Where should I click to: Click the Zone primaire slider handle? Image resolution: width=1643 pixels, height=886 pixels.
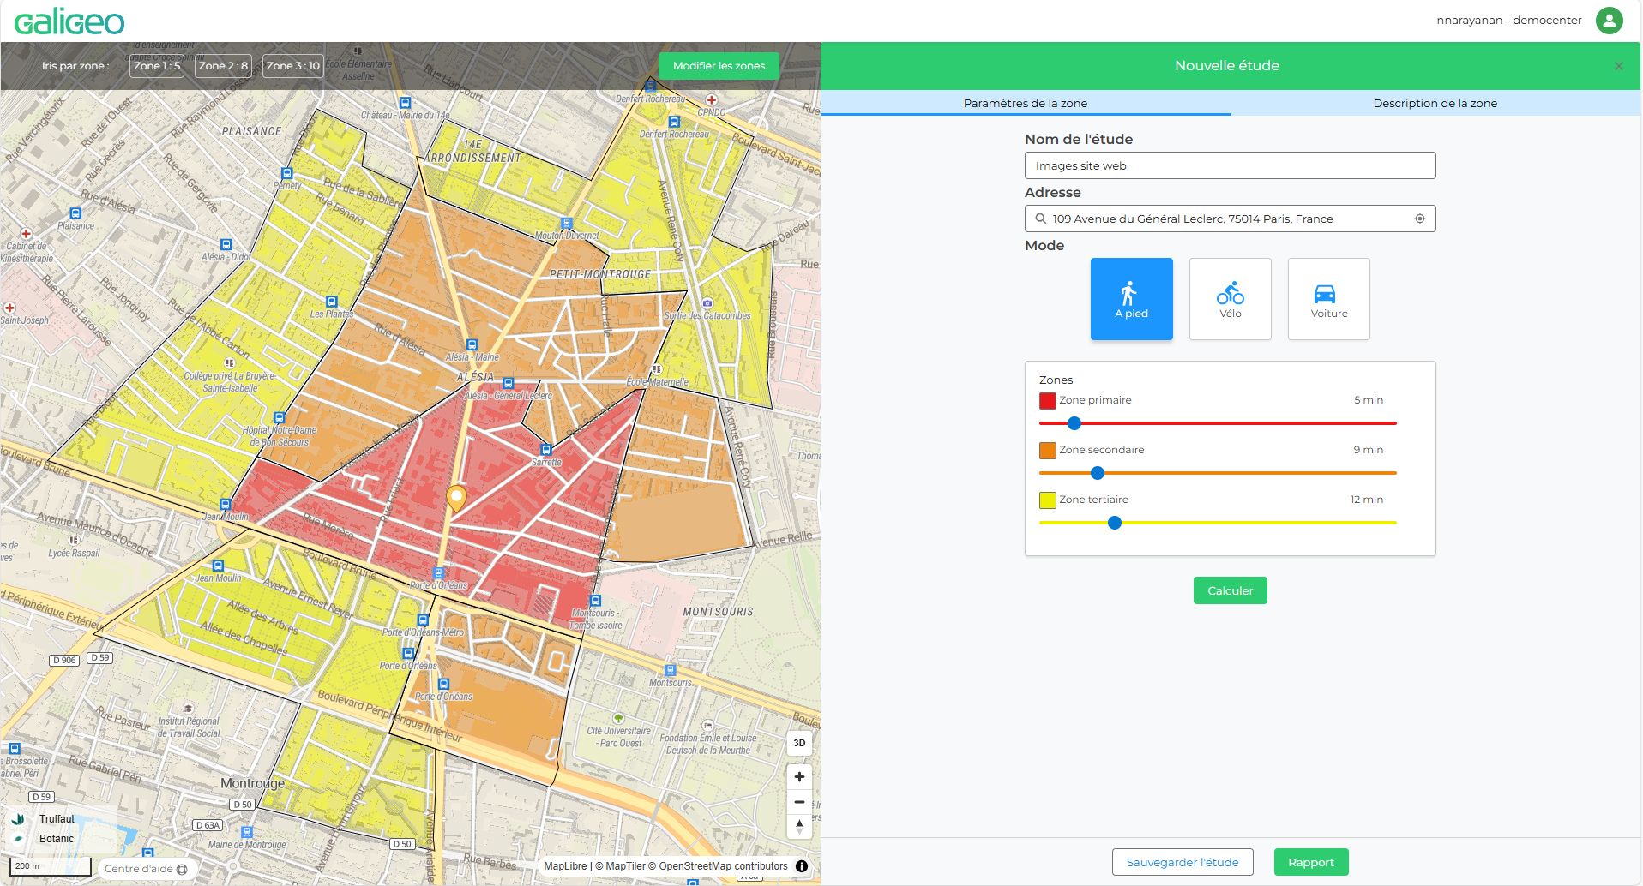coord(1074,423)
